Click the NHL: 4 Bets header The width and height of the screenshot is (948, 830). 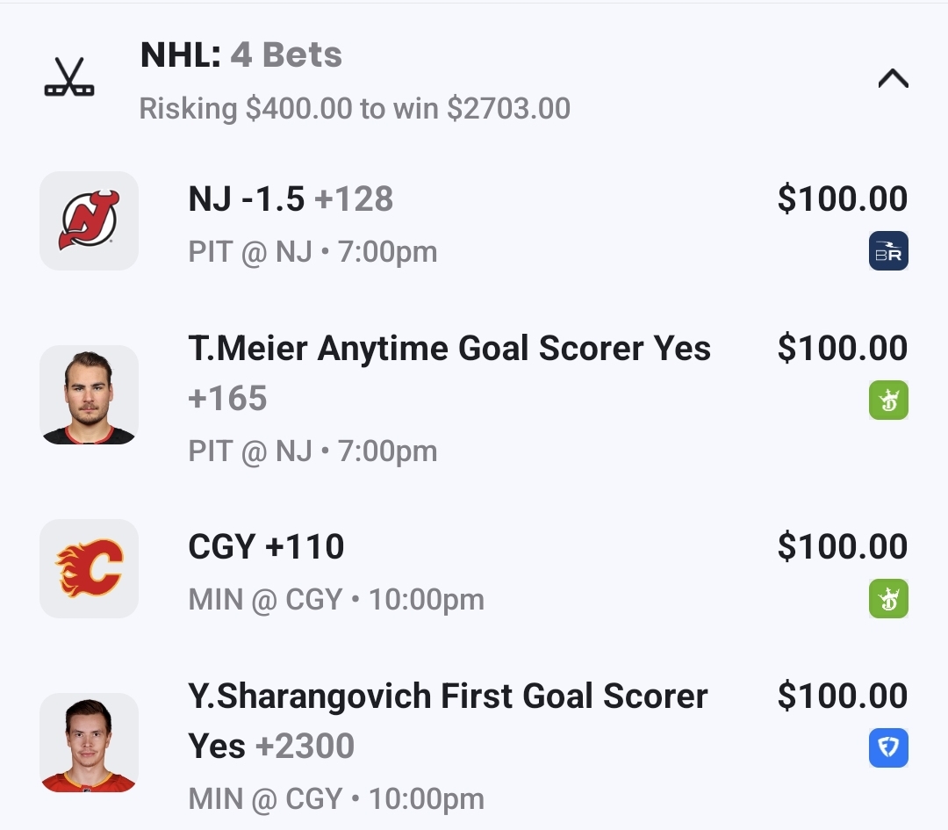(241, 55)
